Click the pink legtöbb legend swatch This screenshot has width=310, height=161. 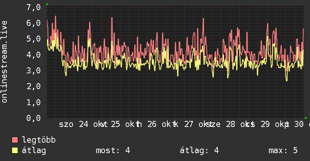(x=15, y=140)
